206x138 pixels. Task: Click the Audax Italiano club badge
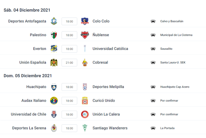(x=54, y=101)
